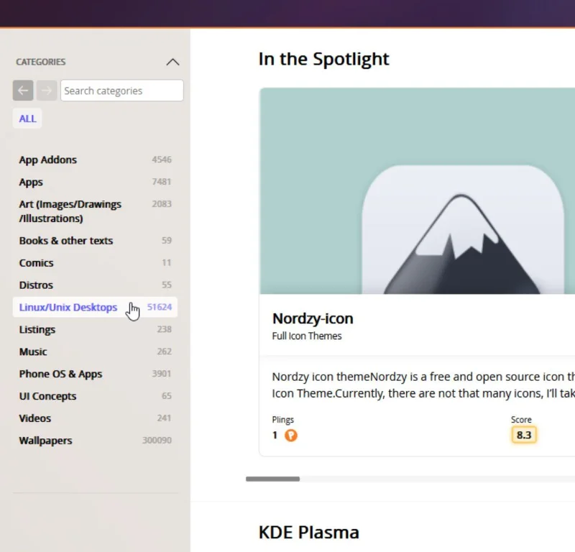
Task: Open the Videos category
Action: [95, 418]
